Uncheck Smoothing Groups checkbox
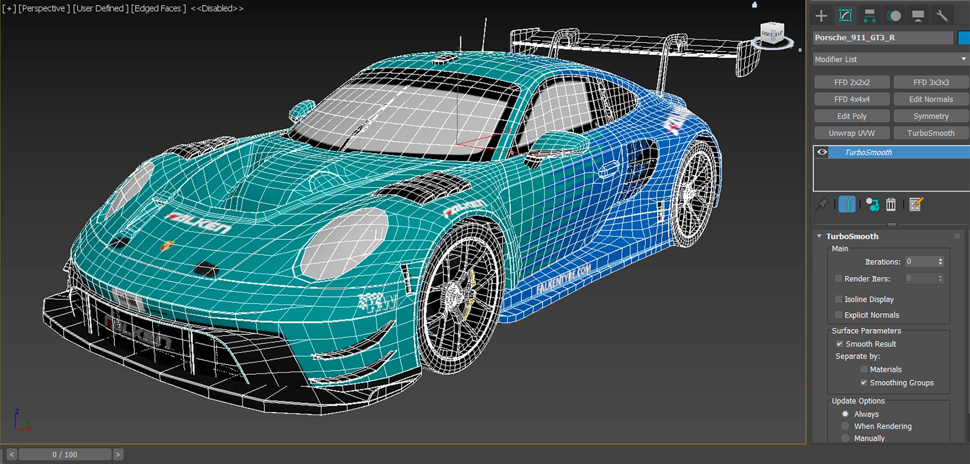This screenshot has width=970, height=464. [x=864, y=383]
